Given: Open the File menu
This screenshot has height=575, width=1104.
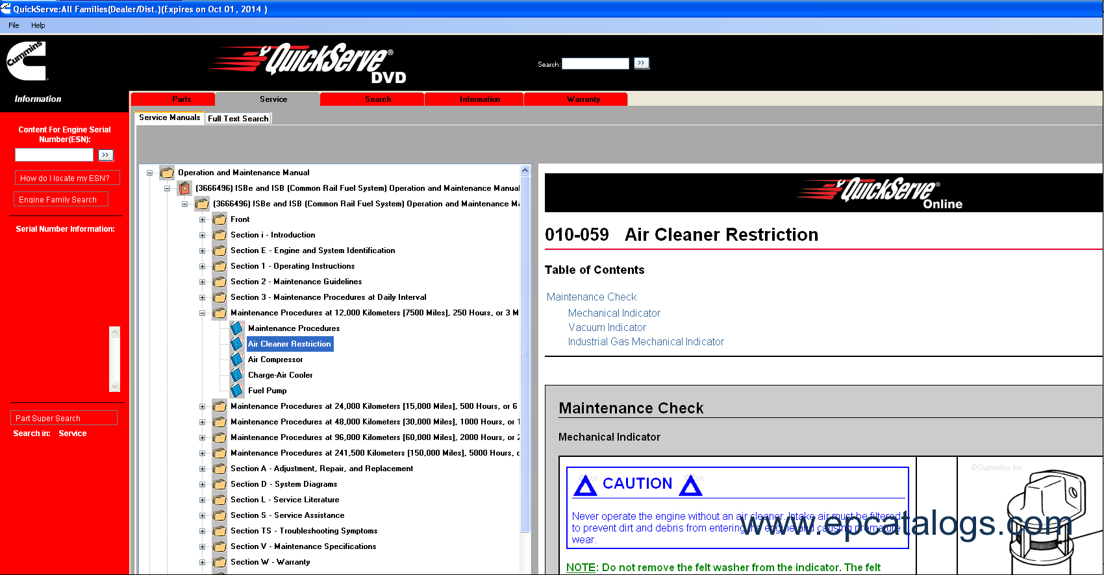Looking at the screenshot, I should pyautogui.click(x=14, y=25).
